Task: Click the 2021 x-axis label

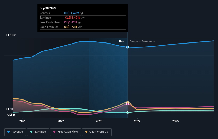Action: (x=23, y=121)
